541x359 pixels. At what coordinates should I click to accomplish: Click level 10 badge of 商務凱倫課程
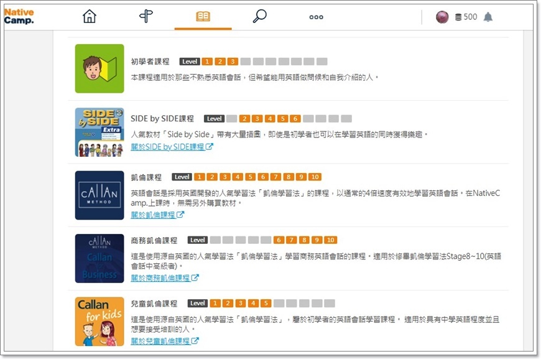tap(330, 240)
